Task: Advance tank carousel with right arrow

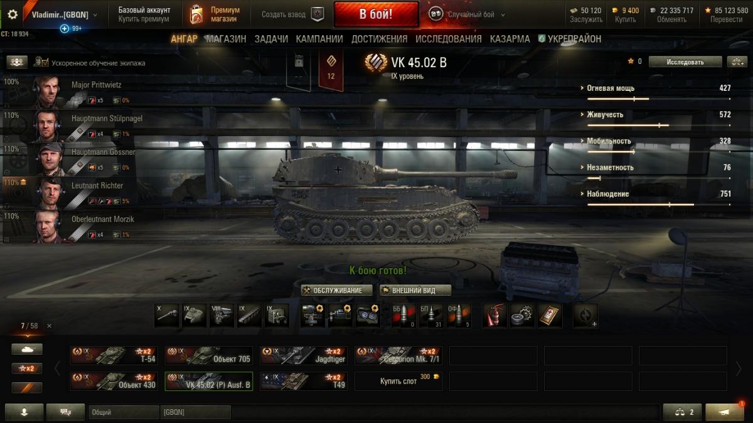Action: [x=739, y=368]
